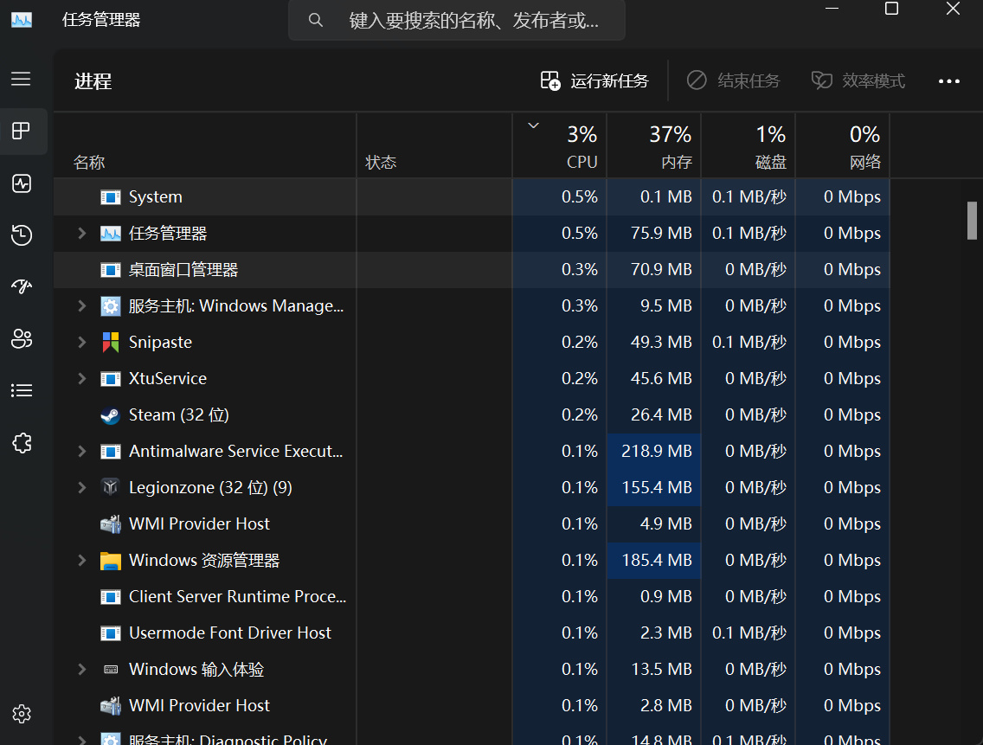This screenshot has width=983, height=745.
Task: Open the Performance sidebar icon
Action: [22, 183]
